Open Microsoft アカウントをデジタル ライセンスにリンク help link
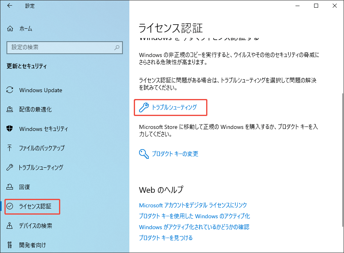This screenshot has width=344, height=253. pyautogui.click(x=193, y=205)
